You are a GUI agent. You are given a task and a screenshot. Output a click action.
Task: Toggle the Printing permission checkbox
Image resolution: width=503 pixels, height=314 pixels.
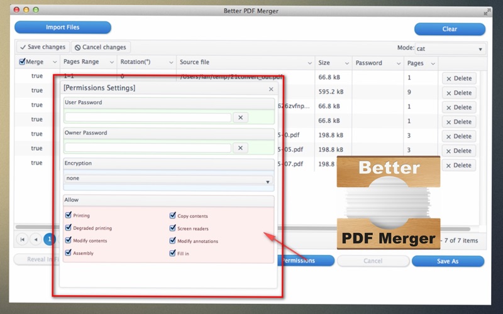point(69,215)
